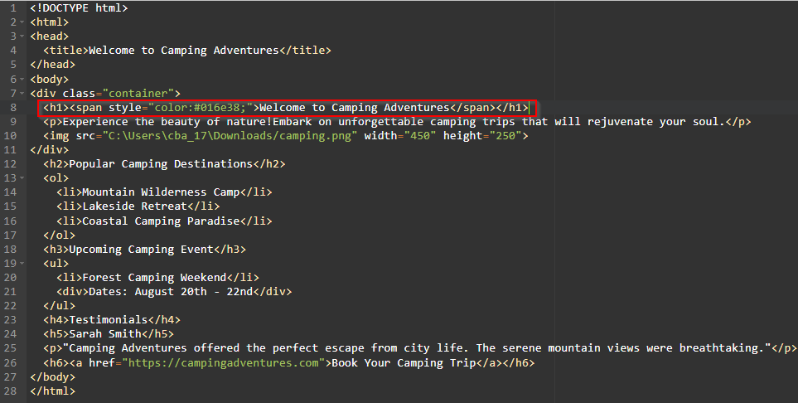Click line number 16 in gutter
Viewport: 798px width, 403px height.
pos(10,221)
